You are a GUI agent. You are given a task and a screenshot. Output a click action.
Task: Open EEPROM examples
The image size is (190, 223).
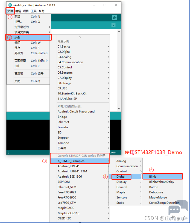[x=80, y=182]
